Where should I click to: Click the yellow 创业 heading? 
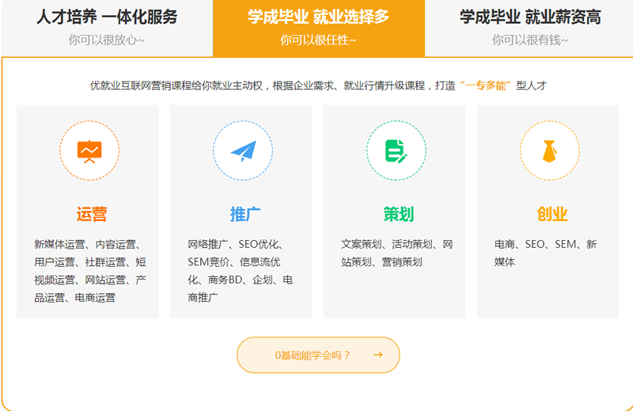tap(552, 214)
